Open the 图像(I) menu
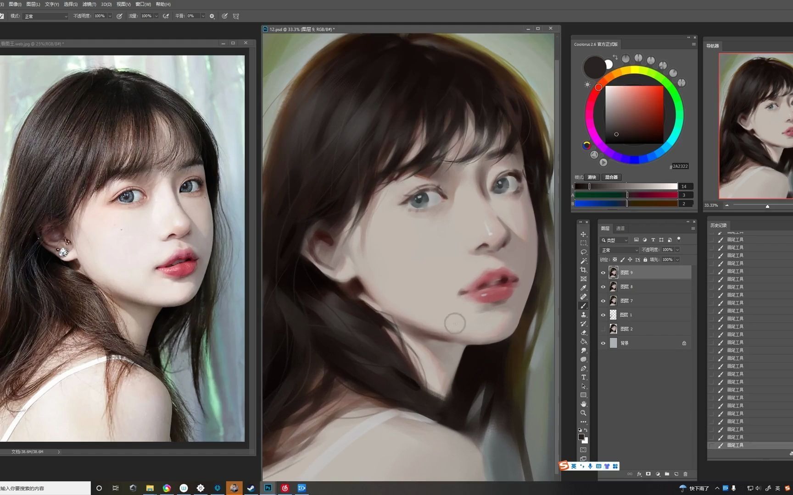This screenshot has width=793, height=495. [x=15, y=4]
